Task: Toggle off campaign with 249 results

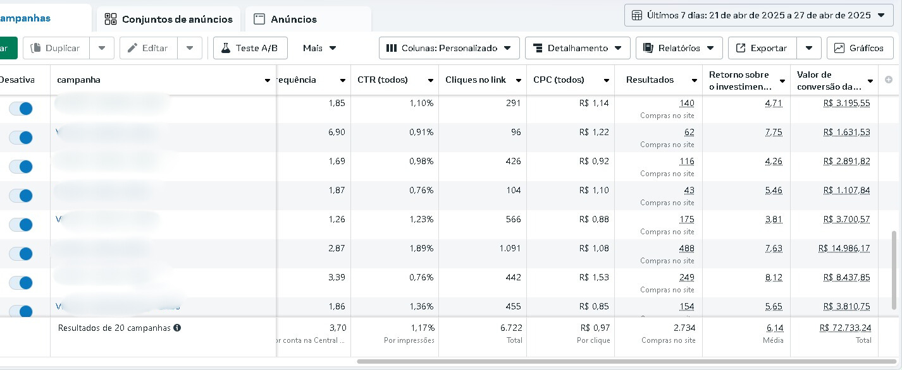Action: (x=21, y=283)
